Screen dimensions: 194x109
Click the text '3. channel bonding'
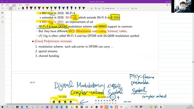pos(47,56)
